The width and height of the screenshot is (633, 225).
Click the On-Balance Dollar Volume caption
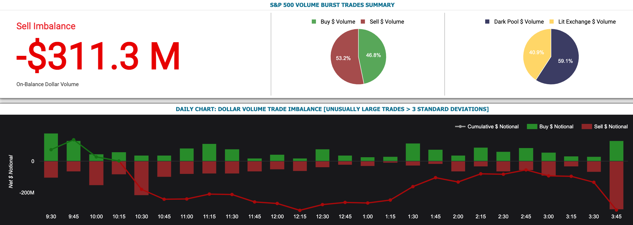tap(48, 84)
